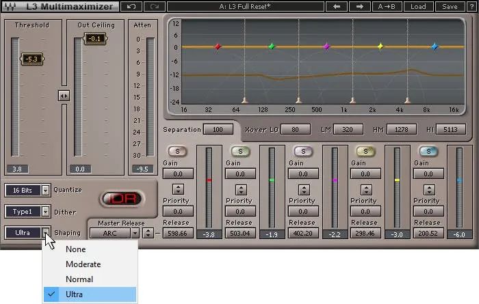Click the red low band graph marker
The height and width of the screenshot is (304, 479).
pos(218,46)
